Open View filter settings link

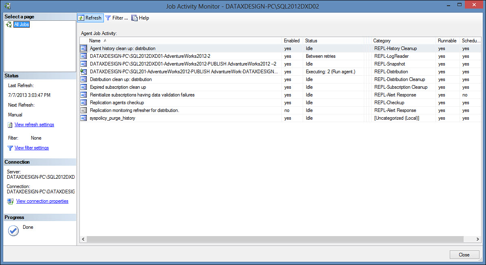tap(31, 148)
